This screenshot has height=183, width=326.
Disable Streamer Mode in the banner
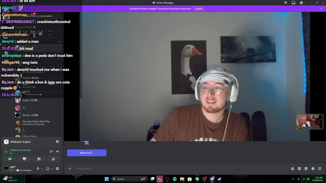tap(199, 9)
